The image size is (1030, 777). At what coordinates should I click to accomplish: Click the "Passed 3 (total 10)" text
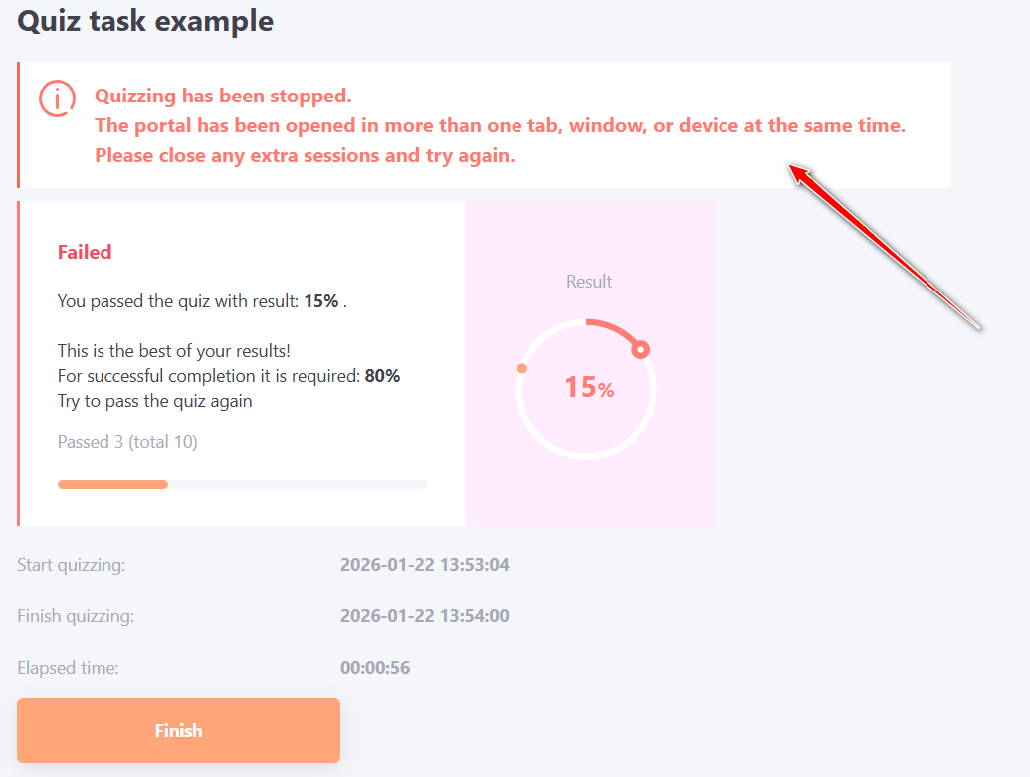[x=127, y=442]
